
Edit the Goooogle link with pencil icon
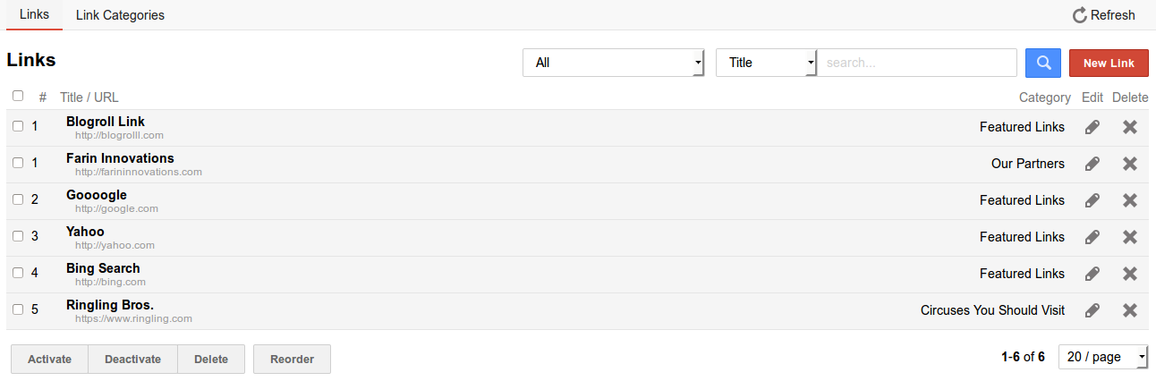[1092, 200]
